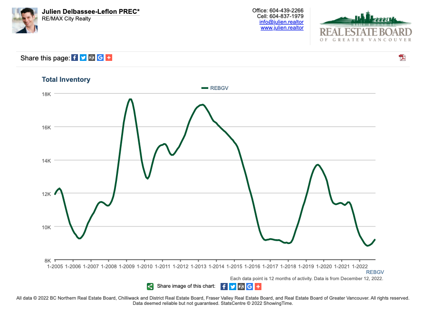Share chart image via Google
This screenshot has height=312, width=424.
pos(250,286)
